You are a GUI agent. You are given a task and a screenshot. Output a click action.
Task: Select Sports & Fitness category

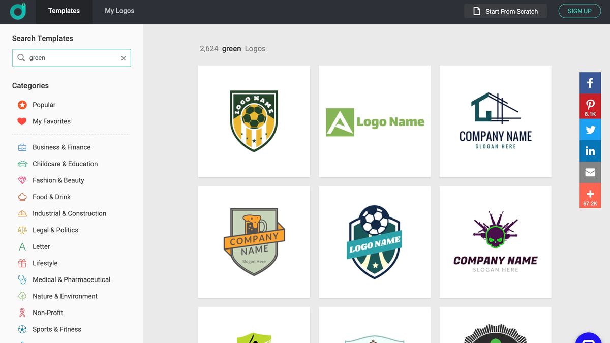tap(57, 329)
